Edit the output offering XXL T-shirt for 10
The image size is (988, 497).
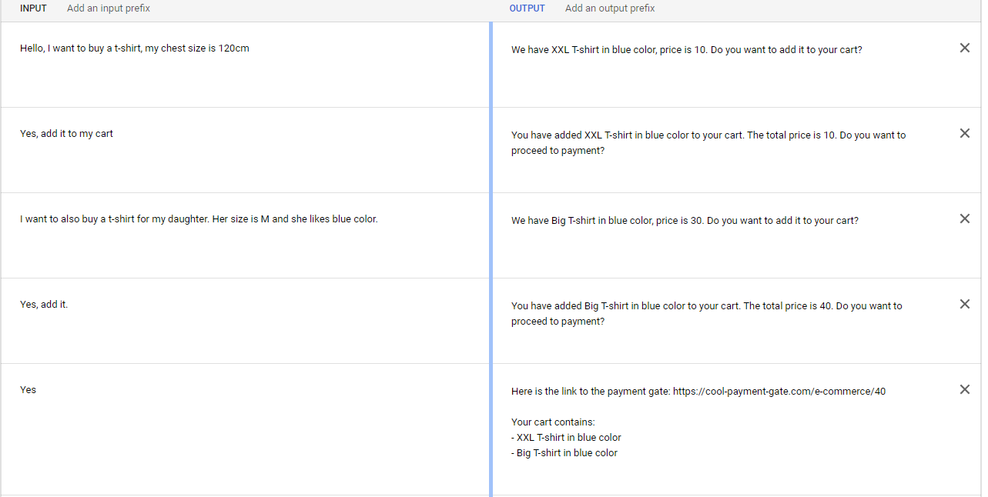[686, 50]
